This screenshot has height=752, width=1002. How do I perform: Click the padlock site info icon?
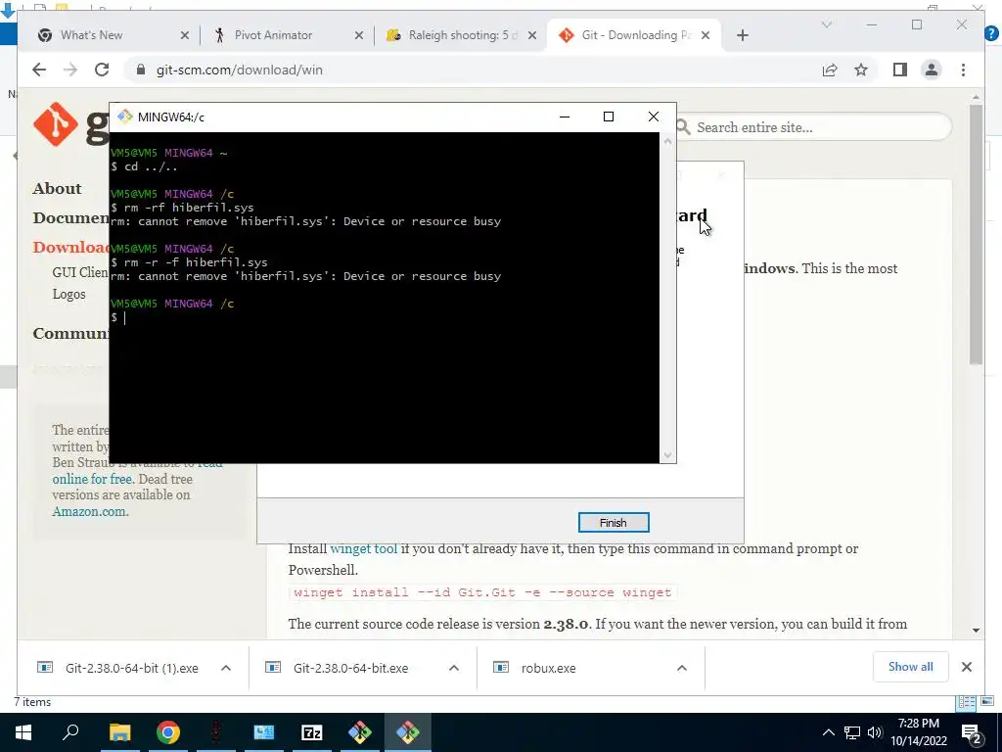pos(141,70)
